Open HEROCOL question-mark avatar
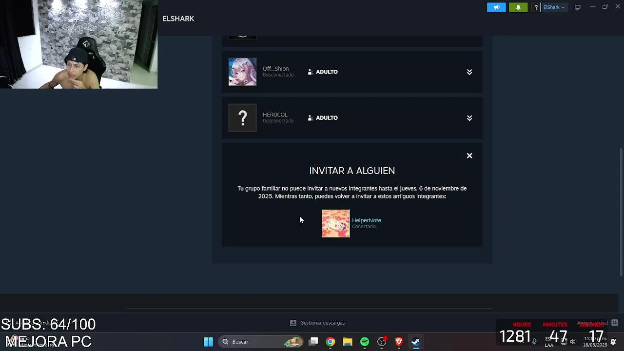Viewport: 624px width, 351px height. tap(242, 118)
